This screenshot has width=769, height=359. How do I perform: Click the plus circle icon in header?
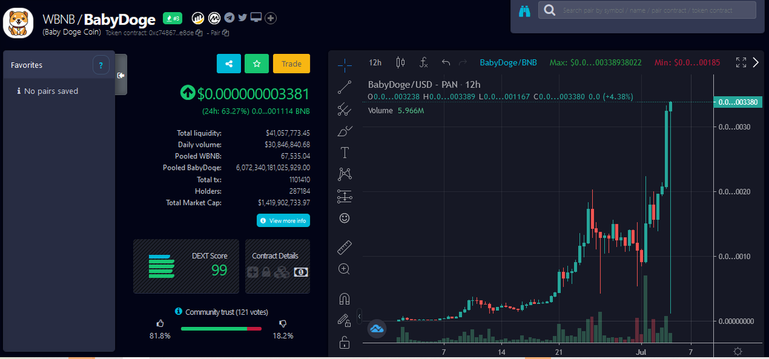pyautogui.click(x=271, y=18)
